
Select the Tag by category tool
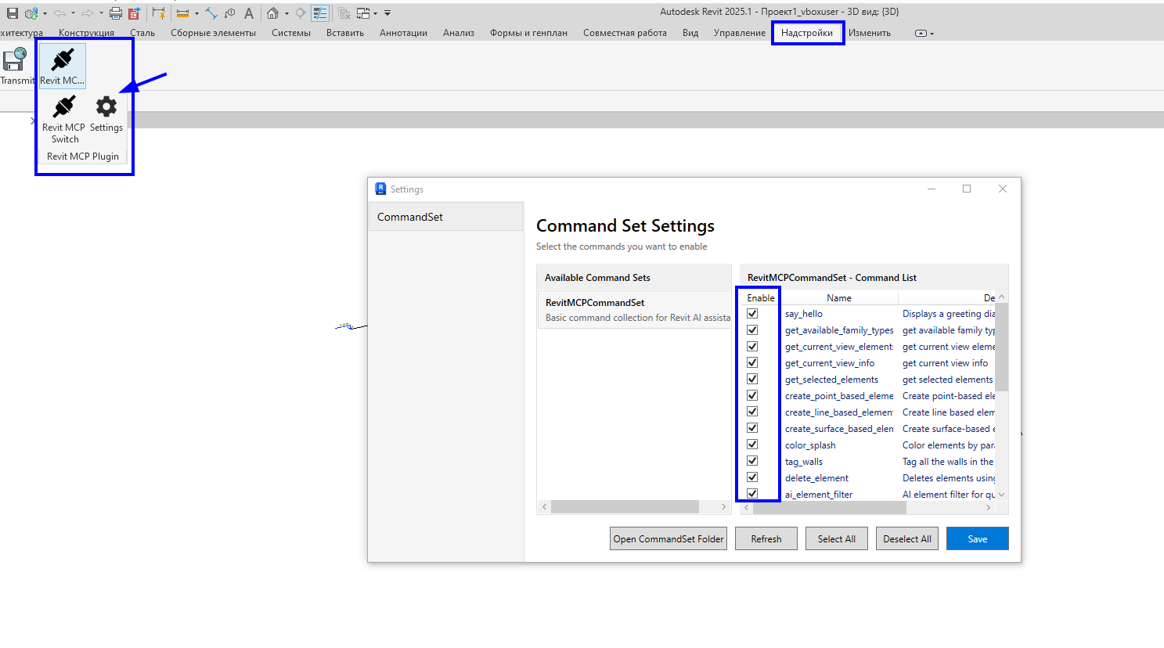pyautogui.click(x=230, y=13)
